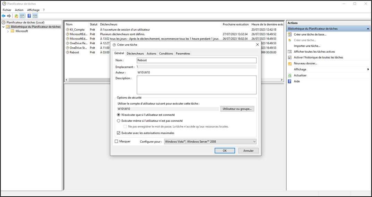The image size is (372, 197).
Task: Uncheck Exécuter avec les autorisations maximales
Action: [119, 133]
